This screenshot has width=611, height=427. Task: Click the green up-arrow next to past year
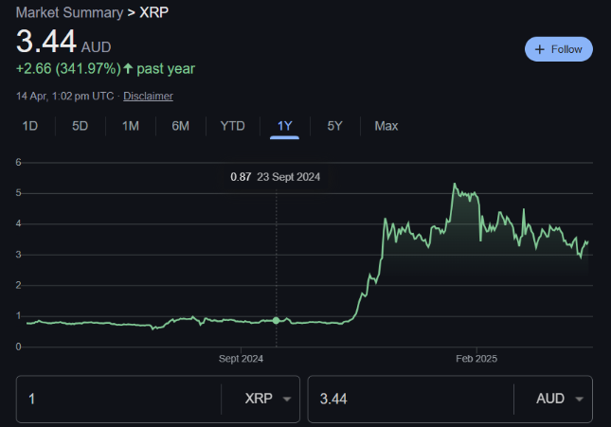(x=128, y=69)
